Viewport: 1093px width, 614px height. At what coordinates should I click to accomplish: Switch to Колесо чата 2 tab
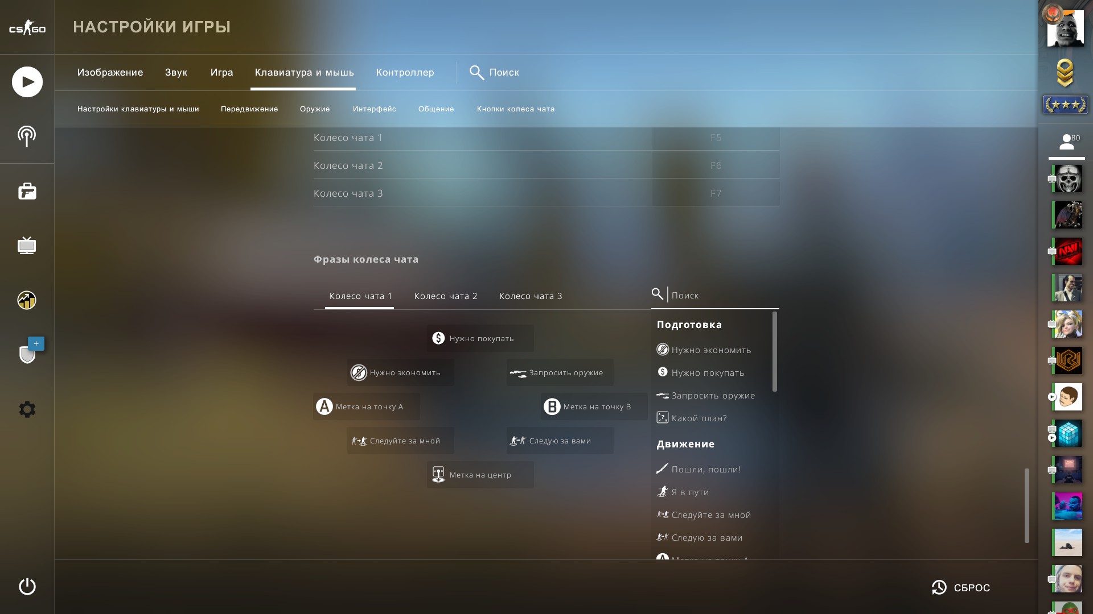[x=446, y=296]
